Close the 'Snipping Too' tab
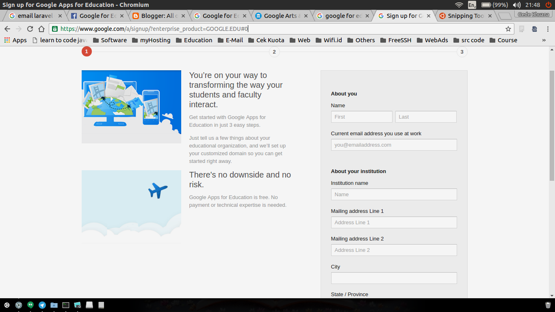This screenshot has width=555, height=312. (490, 16)
